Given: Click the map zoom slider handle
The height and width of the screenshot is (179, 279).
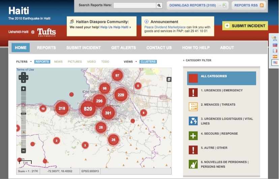Looking at the screenshot, I should coord(23,113).
